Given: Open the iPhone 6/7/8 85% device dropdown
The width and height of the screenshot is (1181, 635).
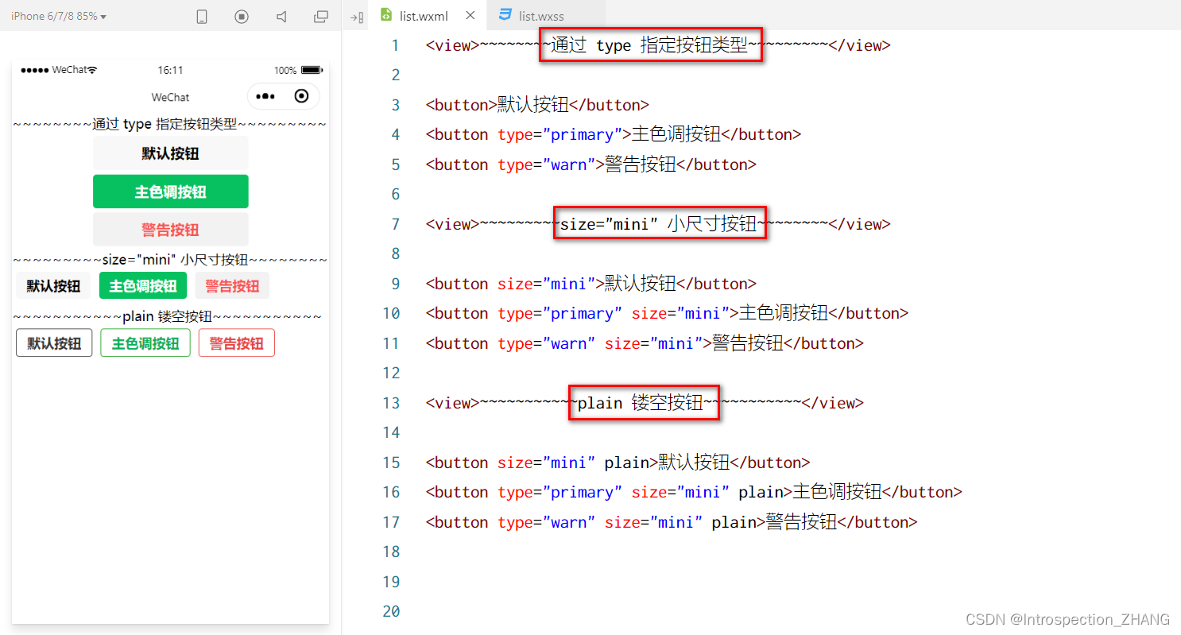Looking at the screenshot, I should coord(59,16).
